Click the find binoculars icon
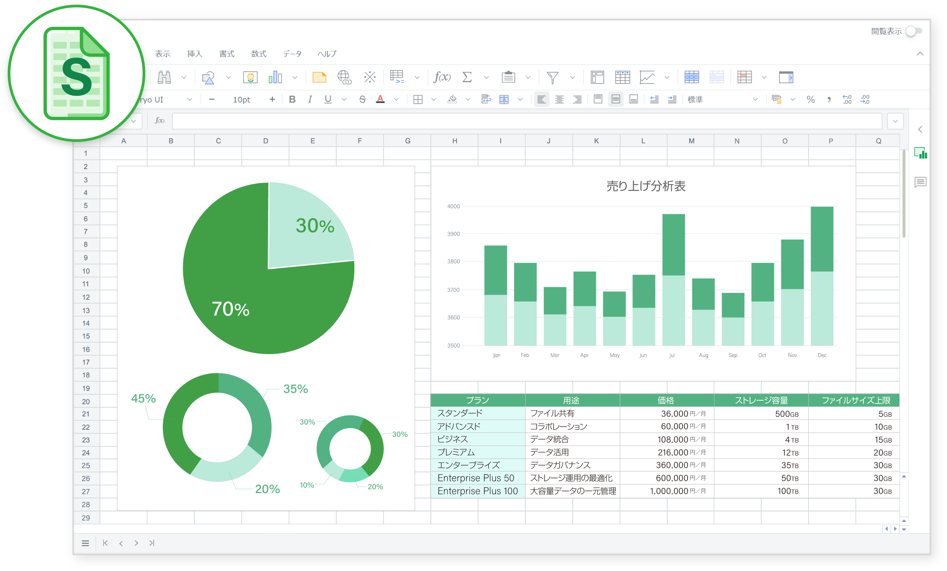This screenshot has width=947, height=571. pos(164,77)
